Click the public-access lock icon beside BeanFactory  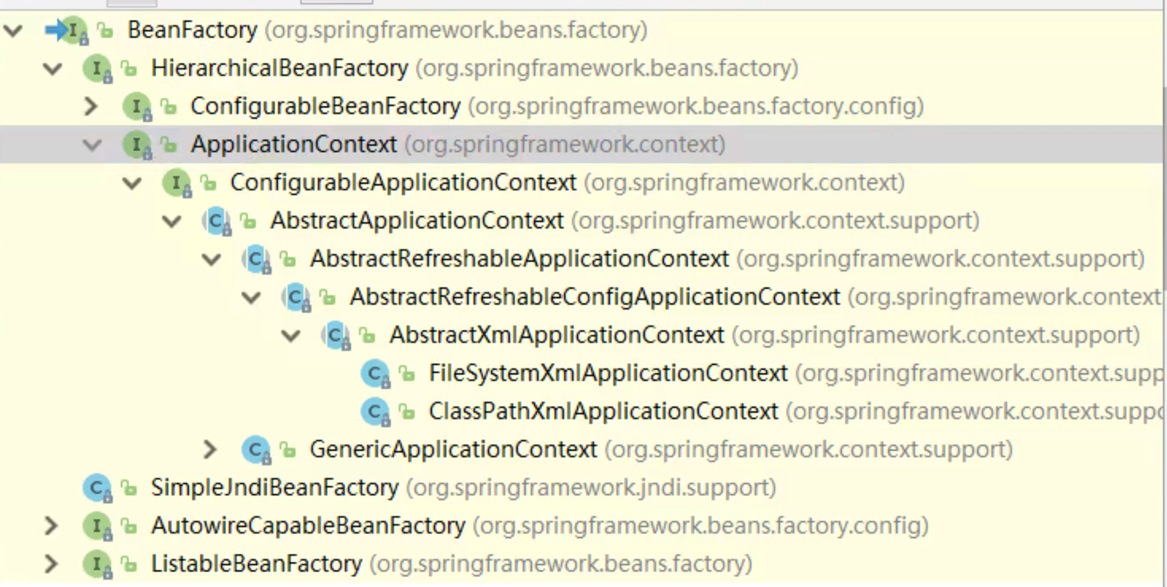click(x=106, y=30)
